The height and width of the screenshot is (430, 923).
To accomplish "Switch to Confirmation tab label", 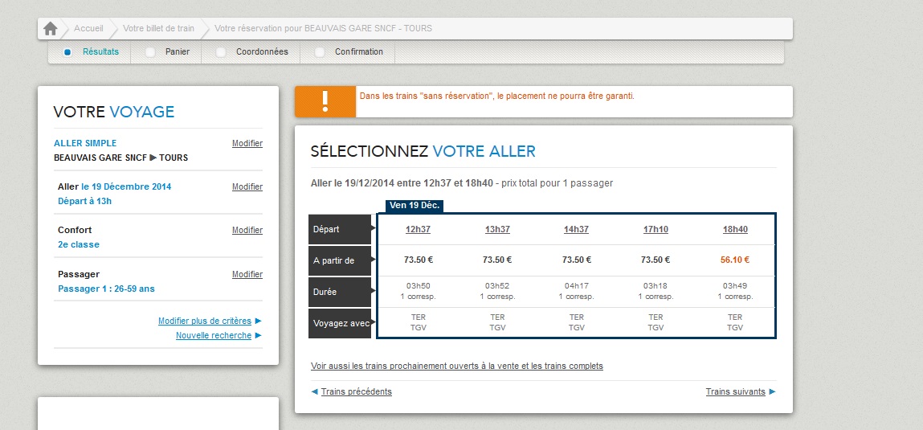I will [x=359, y=51].
